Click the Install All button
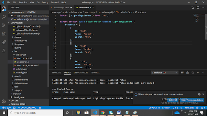The width and height of the screenshot is (207, 116). 173,100
